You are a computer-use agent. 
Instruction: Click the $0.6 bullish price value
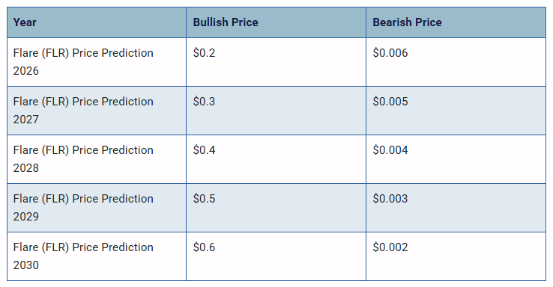[x=204, y=247]
